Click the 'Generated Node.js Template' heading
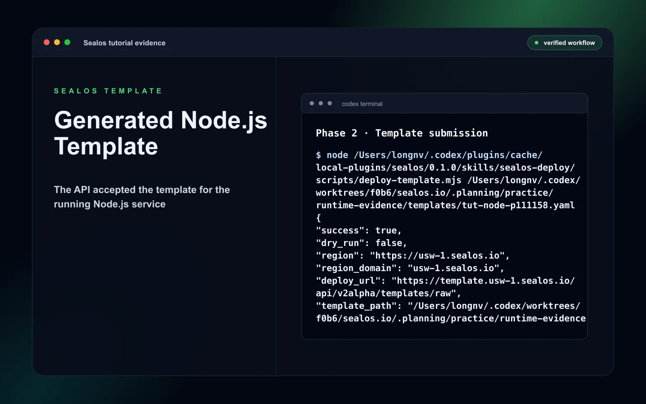Image resolution: width=646 pixels, height=404 pixels. [161, 133]
